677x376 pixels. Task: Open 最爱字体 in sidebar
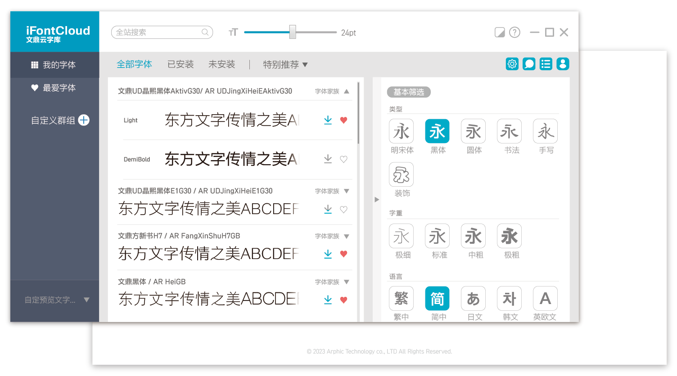pyautogui.click(x=54, y=88)
